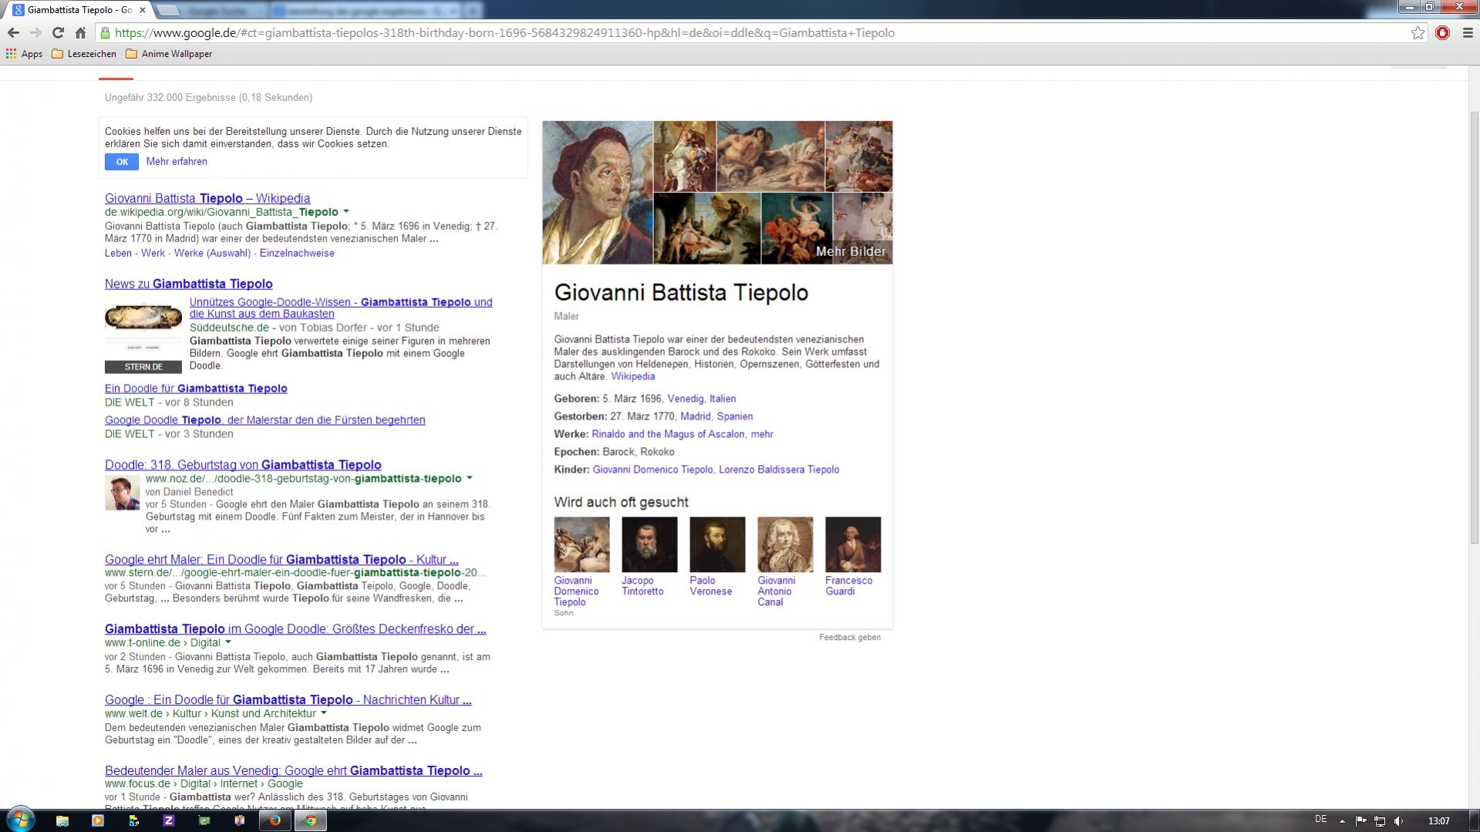Launch the media player from taskbar

point(98,820)
